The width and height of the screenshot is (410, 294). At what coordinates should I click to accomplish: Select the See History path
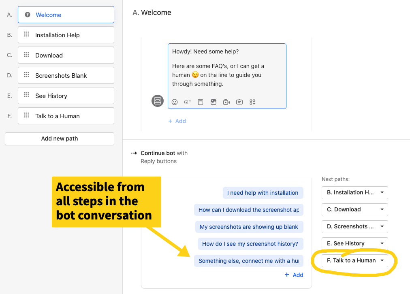(x=66, y=96)
